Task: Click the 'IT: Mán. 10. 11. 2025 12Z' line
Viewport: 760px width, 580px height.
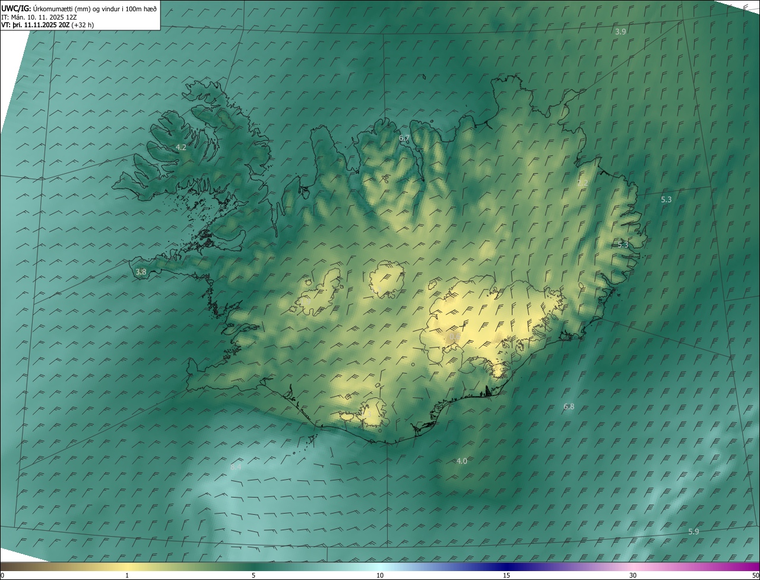Action: tap(40, 17)
